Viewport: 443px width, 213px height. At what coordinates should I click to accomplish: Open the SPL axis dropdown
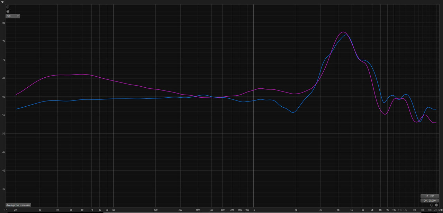coord(12,16)
